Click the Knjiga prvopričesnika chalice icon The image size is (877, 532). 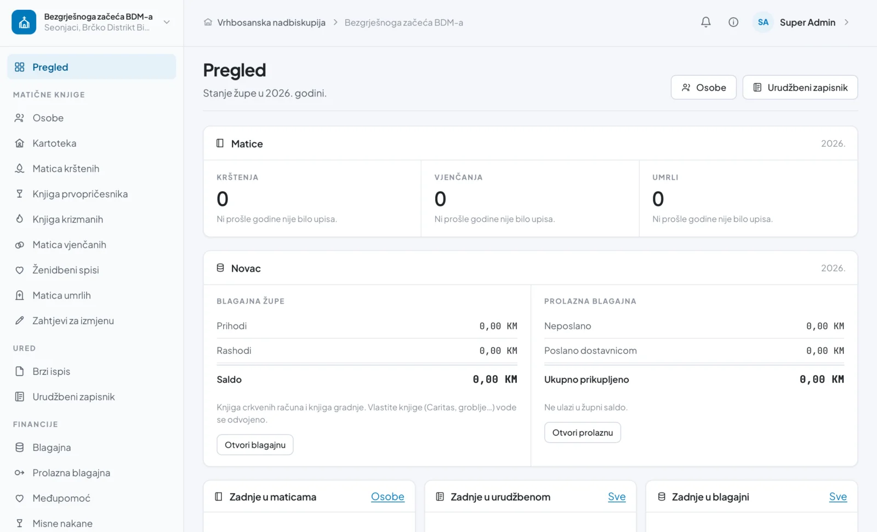click(x=20, y=194)
